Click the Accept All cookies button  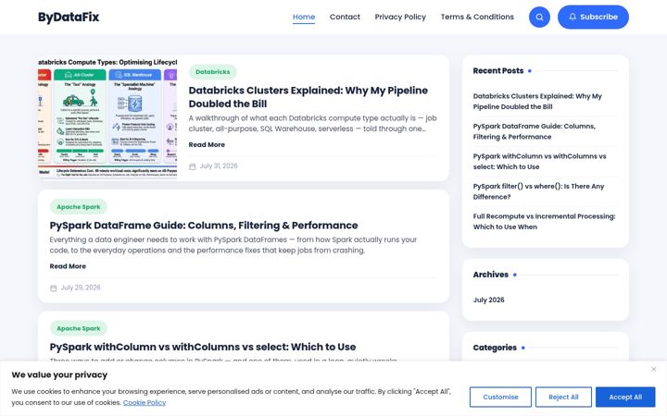[x=625, y=397]
